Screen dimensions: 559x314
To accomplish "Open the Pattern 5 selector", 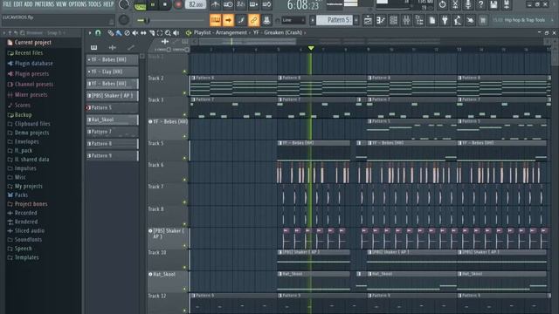I will point(335,20).
